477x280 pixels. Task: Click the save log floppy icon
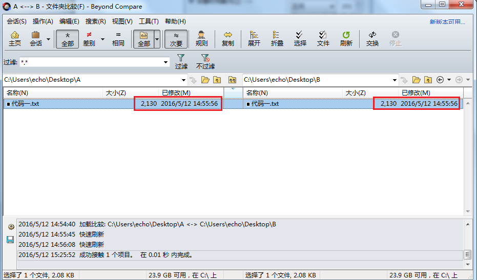(10, 240)
